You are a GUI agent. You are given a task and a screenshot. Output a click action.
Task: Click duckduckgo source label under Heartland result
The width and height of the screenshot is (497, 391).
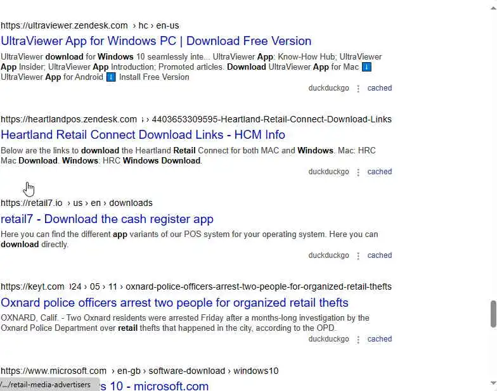coord(328,172)
